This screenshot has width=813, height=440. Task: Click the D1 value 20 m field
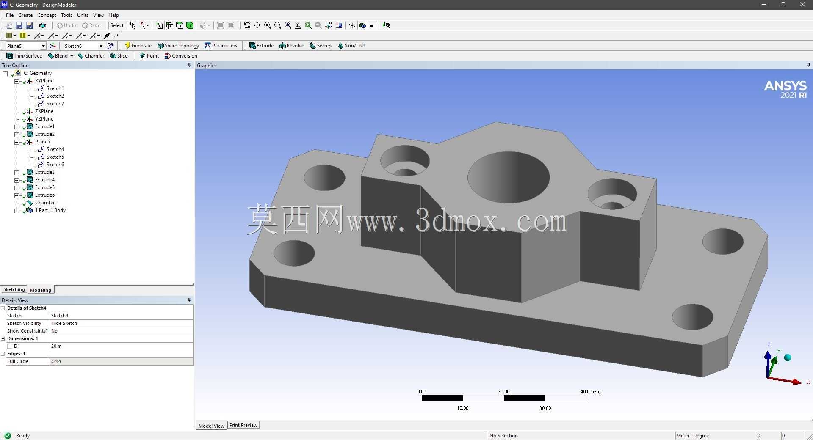coord(121,346)
